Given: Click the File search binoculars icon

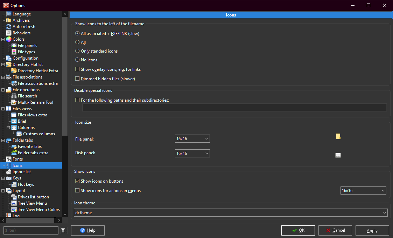Looking at the screenshot, I should click(x=14, y=96).
